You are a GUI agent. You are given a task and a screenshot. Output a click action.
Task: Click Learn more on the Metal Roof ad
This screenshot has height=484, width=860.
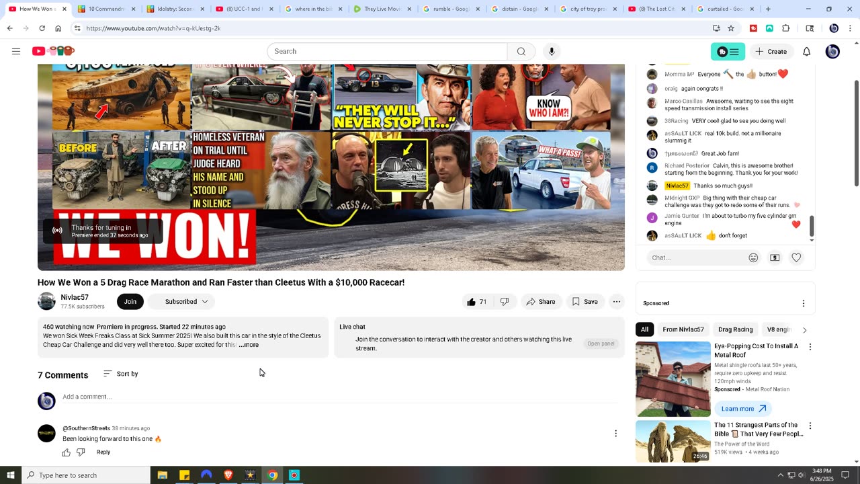pos(743,409)
